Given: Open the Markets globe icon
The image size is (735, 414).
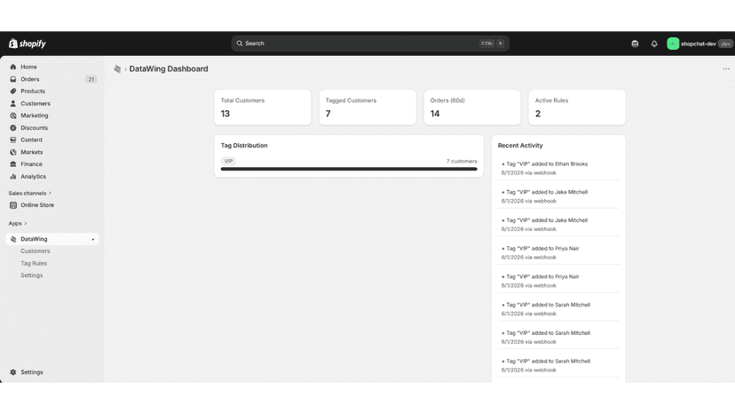Looking at the screenshot, I should (13, 152).
